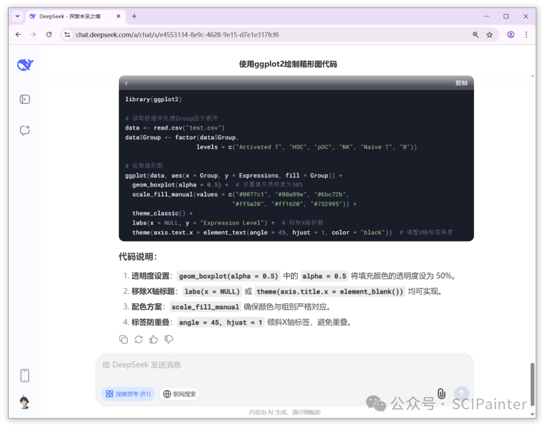Click the 复制 button on code block
This screenshot has width=544, height=426.
point(461,83)
